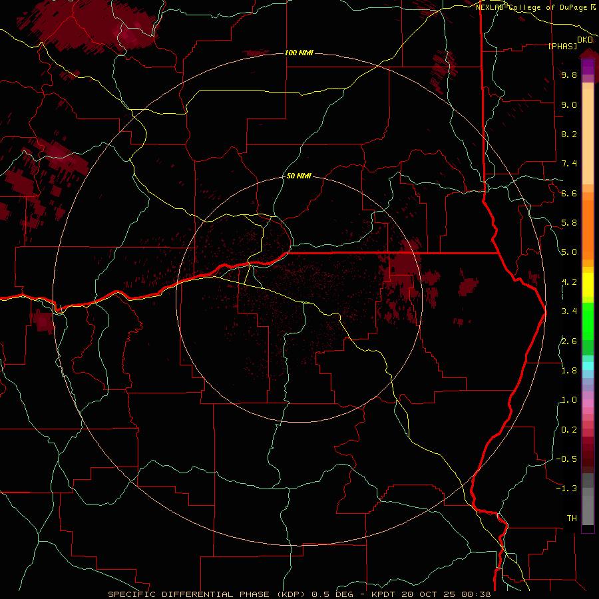Click the yellow segment of the color bar

pyautogui.click(x=588, y=285)
